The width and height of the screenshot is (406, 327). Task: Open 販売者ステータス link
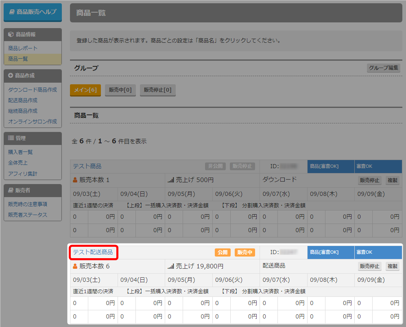point(28,215)
